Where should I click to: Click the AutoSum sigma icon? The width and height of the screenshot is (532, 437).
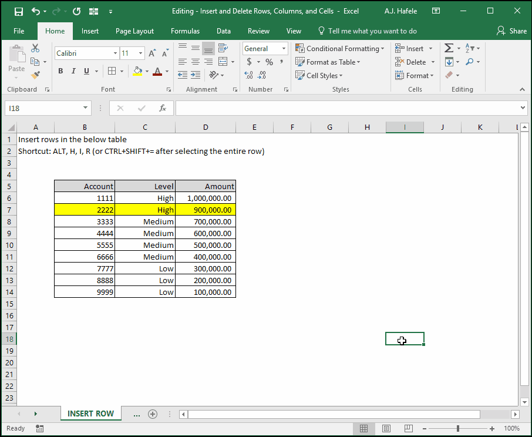pyautogui.click(x=449, y=48)
